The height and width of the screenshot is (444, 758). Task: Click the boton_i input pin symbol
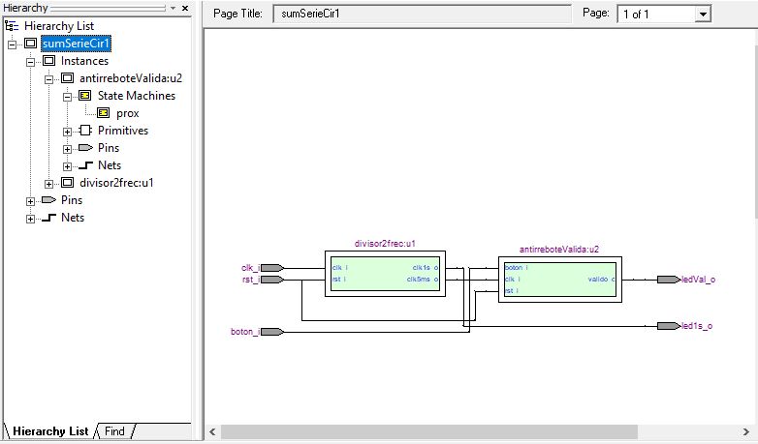[272, 332]
